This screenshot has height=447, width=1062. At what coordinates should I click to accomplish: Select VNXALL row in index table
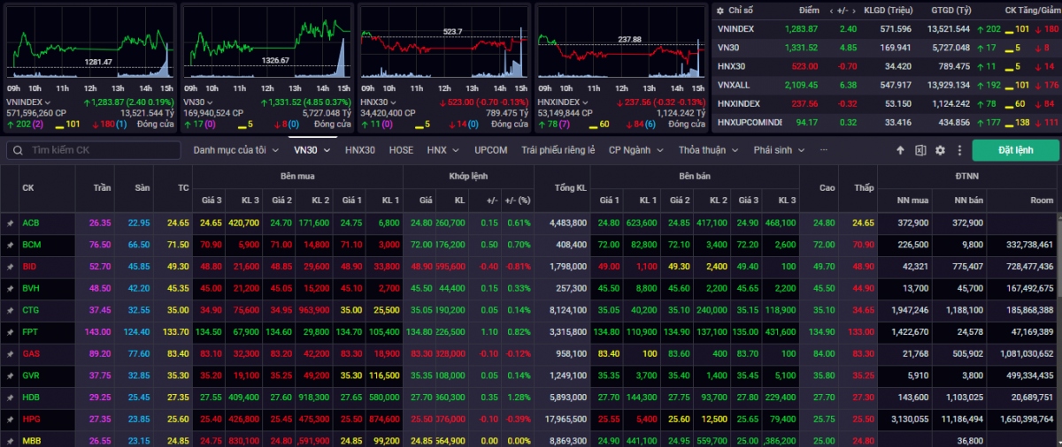[887, 85]
